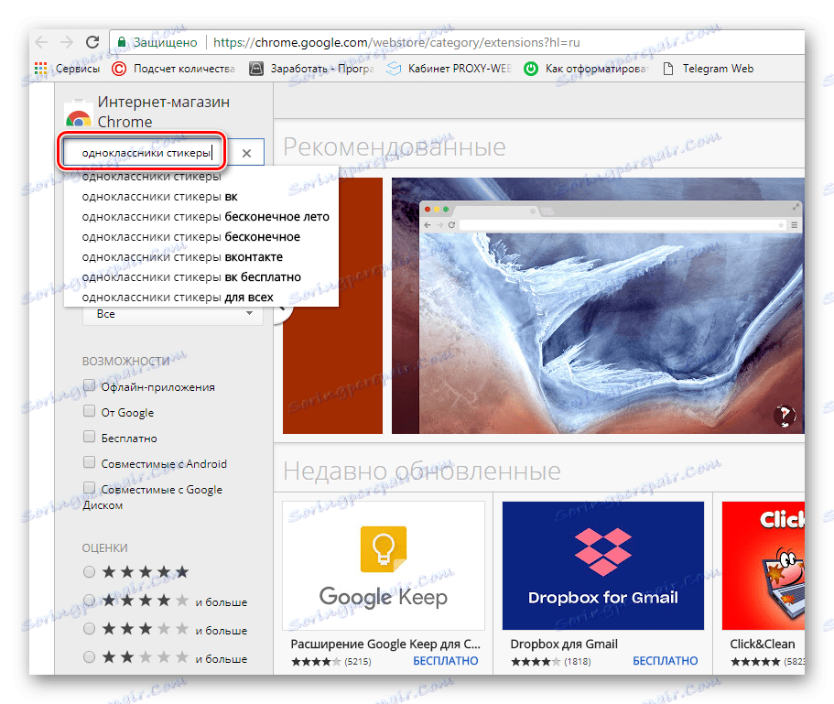This screenshot has width=834, height=704.
Task: Click the Рекомендованные section heading
Action: tap(395, 146)
